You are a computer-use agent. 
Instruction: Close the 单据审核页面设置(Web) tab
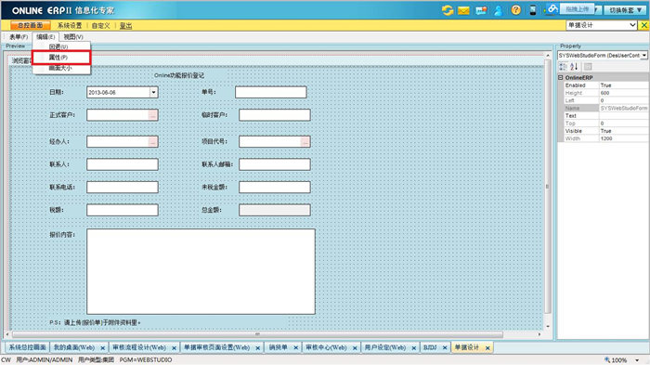pyautogui.click(x=258, y=348)
